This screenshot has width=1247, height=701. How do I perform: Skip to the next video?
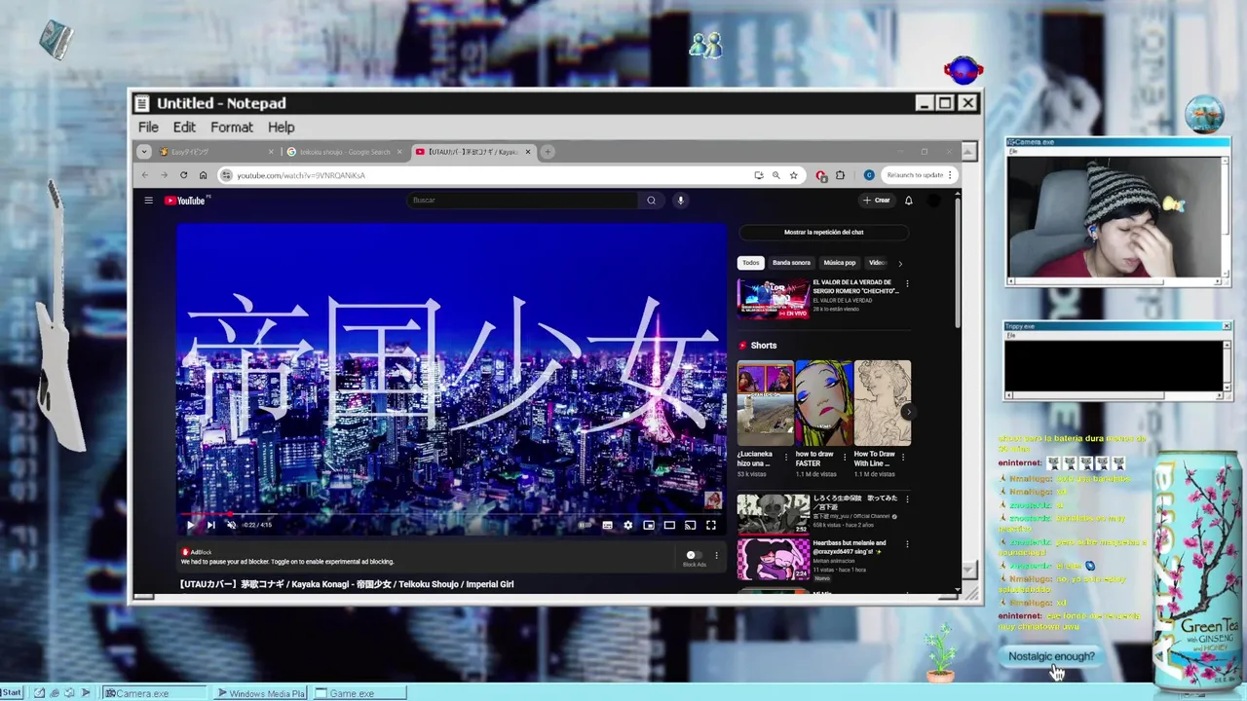(210, 525)
